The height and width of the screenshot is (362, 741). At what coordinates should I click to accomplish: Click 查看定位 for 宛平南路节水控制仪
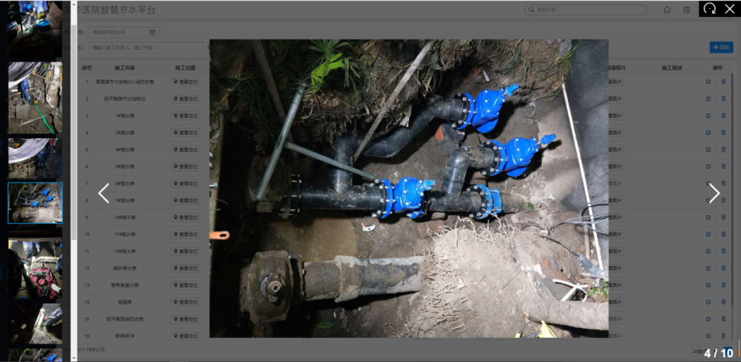click(186, 99)
